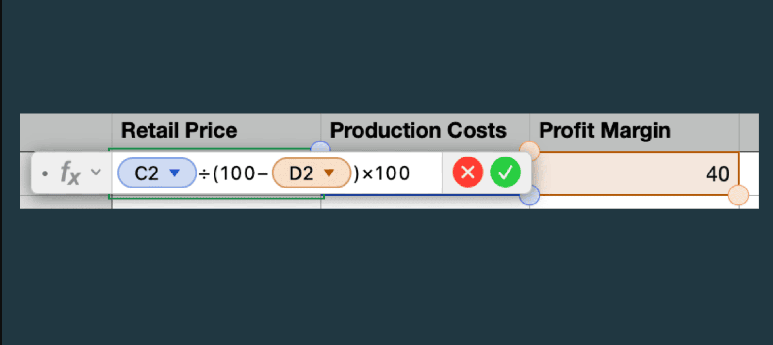Click orange handle at top-left of the 40 cell

point(529,150)
